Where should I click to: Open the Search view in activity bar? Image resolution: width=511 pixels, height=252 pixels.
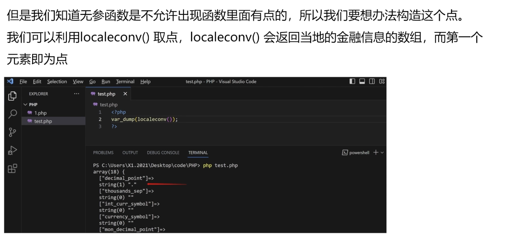[12, 114]
